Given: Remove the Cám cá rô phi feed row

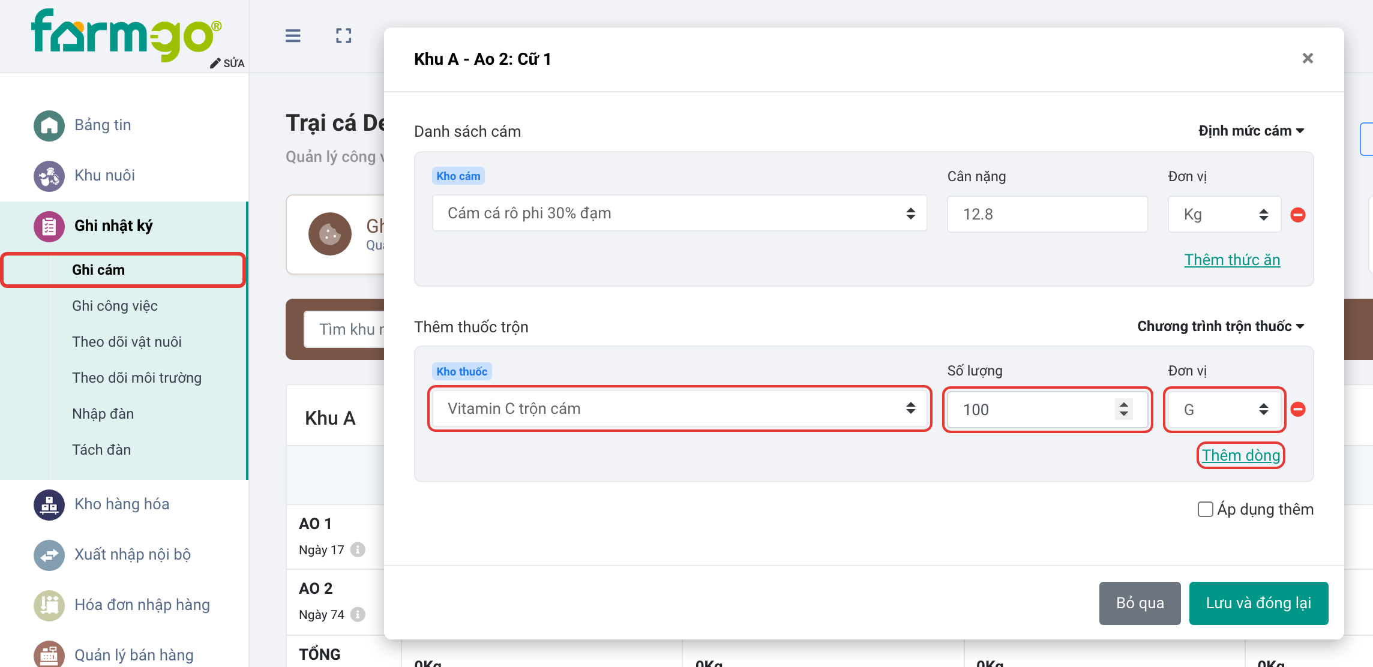Looking at the screenshot, I should tap(1298, 215).
